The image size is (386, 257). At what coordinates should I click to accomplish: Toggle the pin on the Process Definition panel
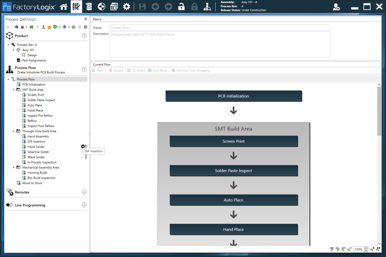(85, 19)
